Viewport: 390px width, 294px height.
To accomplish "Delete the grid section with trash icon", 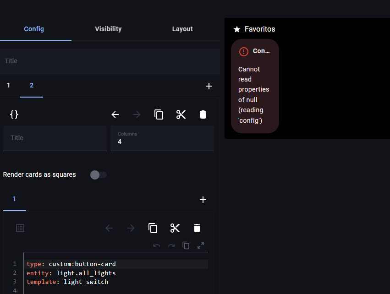I will [x=203, y=114].
